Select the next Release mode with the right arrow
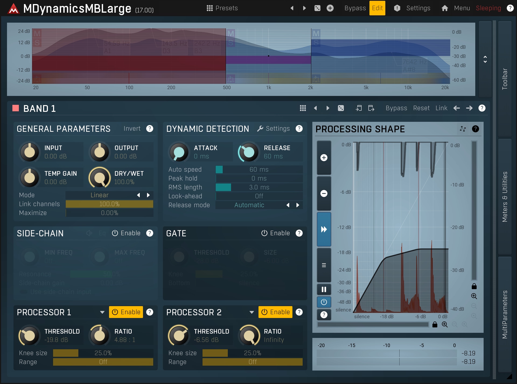 pyautogui.click(x=298, y=205)
